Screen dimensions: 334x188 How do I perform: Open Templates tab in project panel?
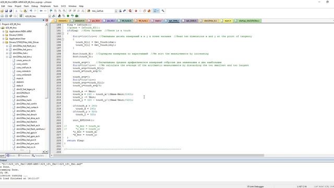coord(38,156)
